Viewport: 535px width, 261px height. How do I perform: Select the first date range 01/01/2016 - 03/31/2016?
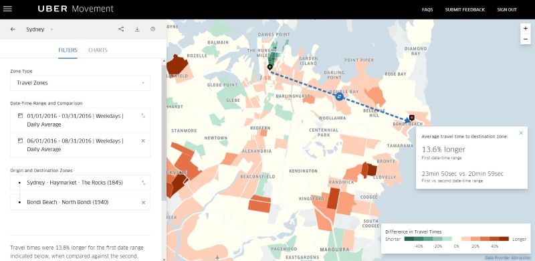80,120
